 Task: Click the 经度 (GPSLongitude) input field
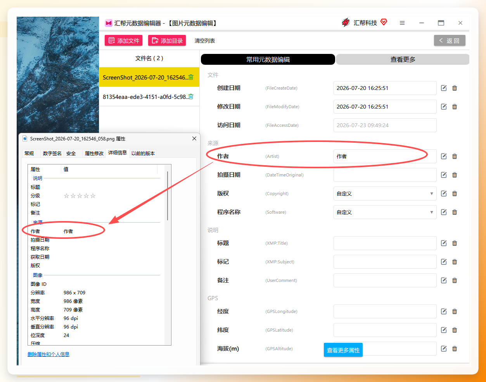pyautogui.click(x=385, y=311)
